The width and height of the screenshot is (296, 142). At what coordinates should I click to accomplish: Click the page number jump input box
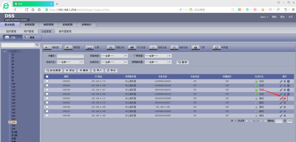(x=279, y=121)
